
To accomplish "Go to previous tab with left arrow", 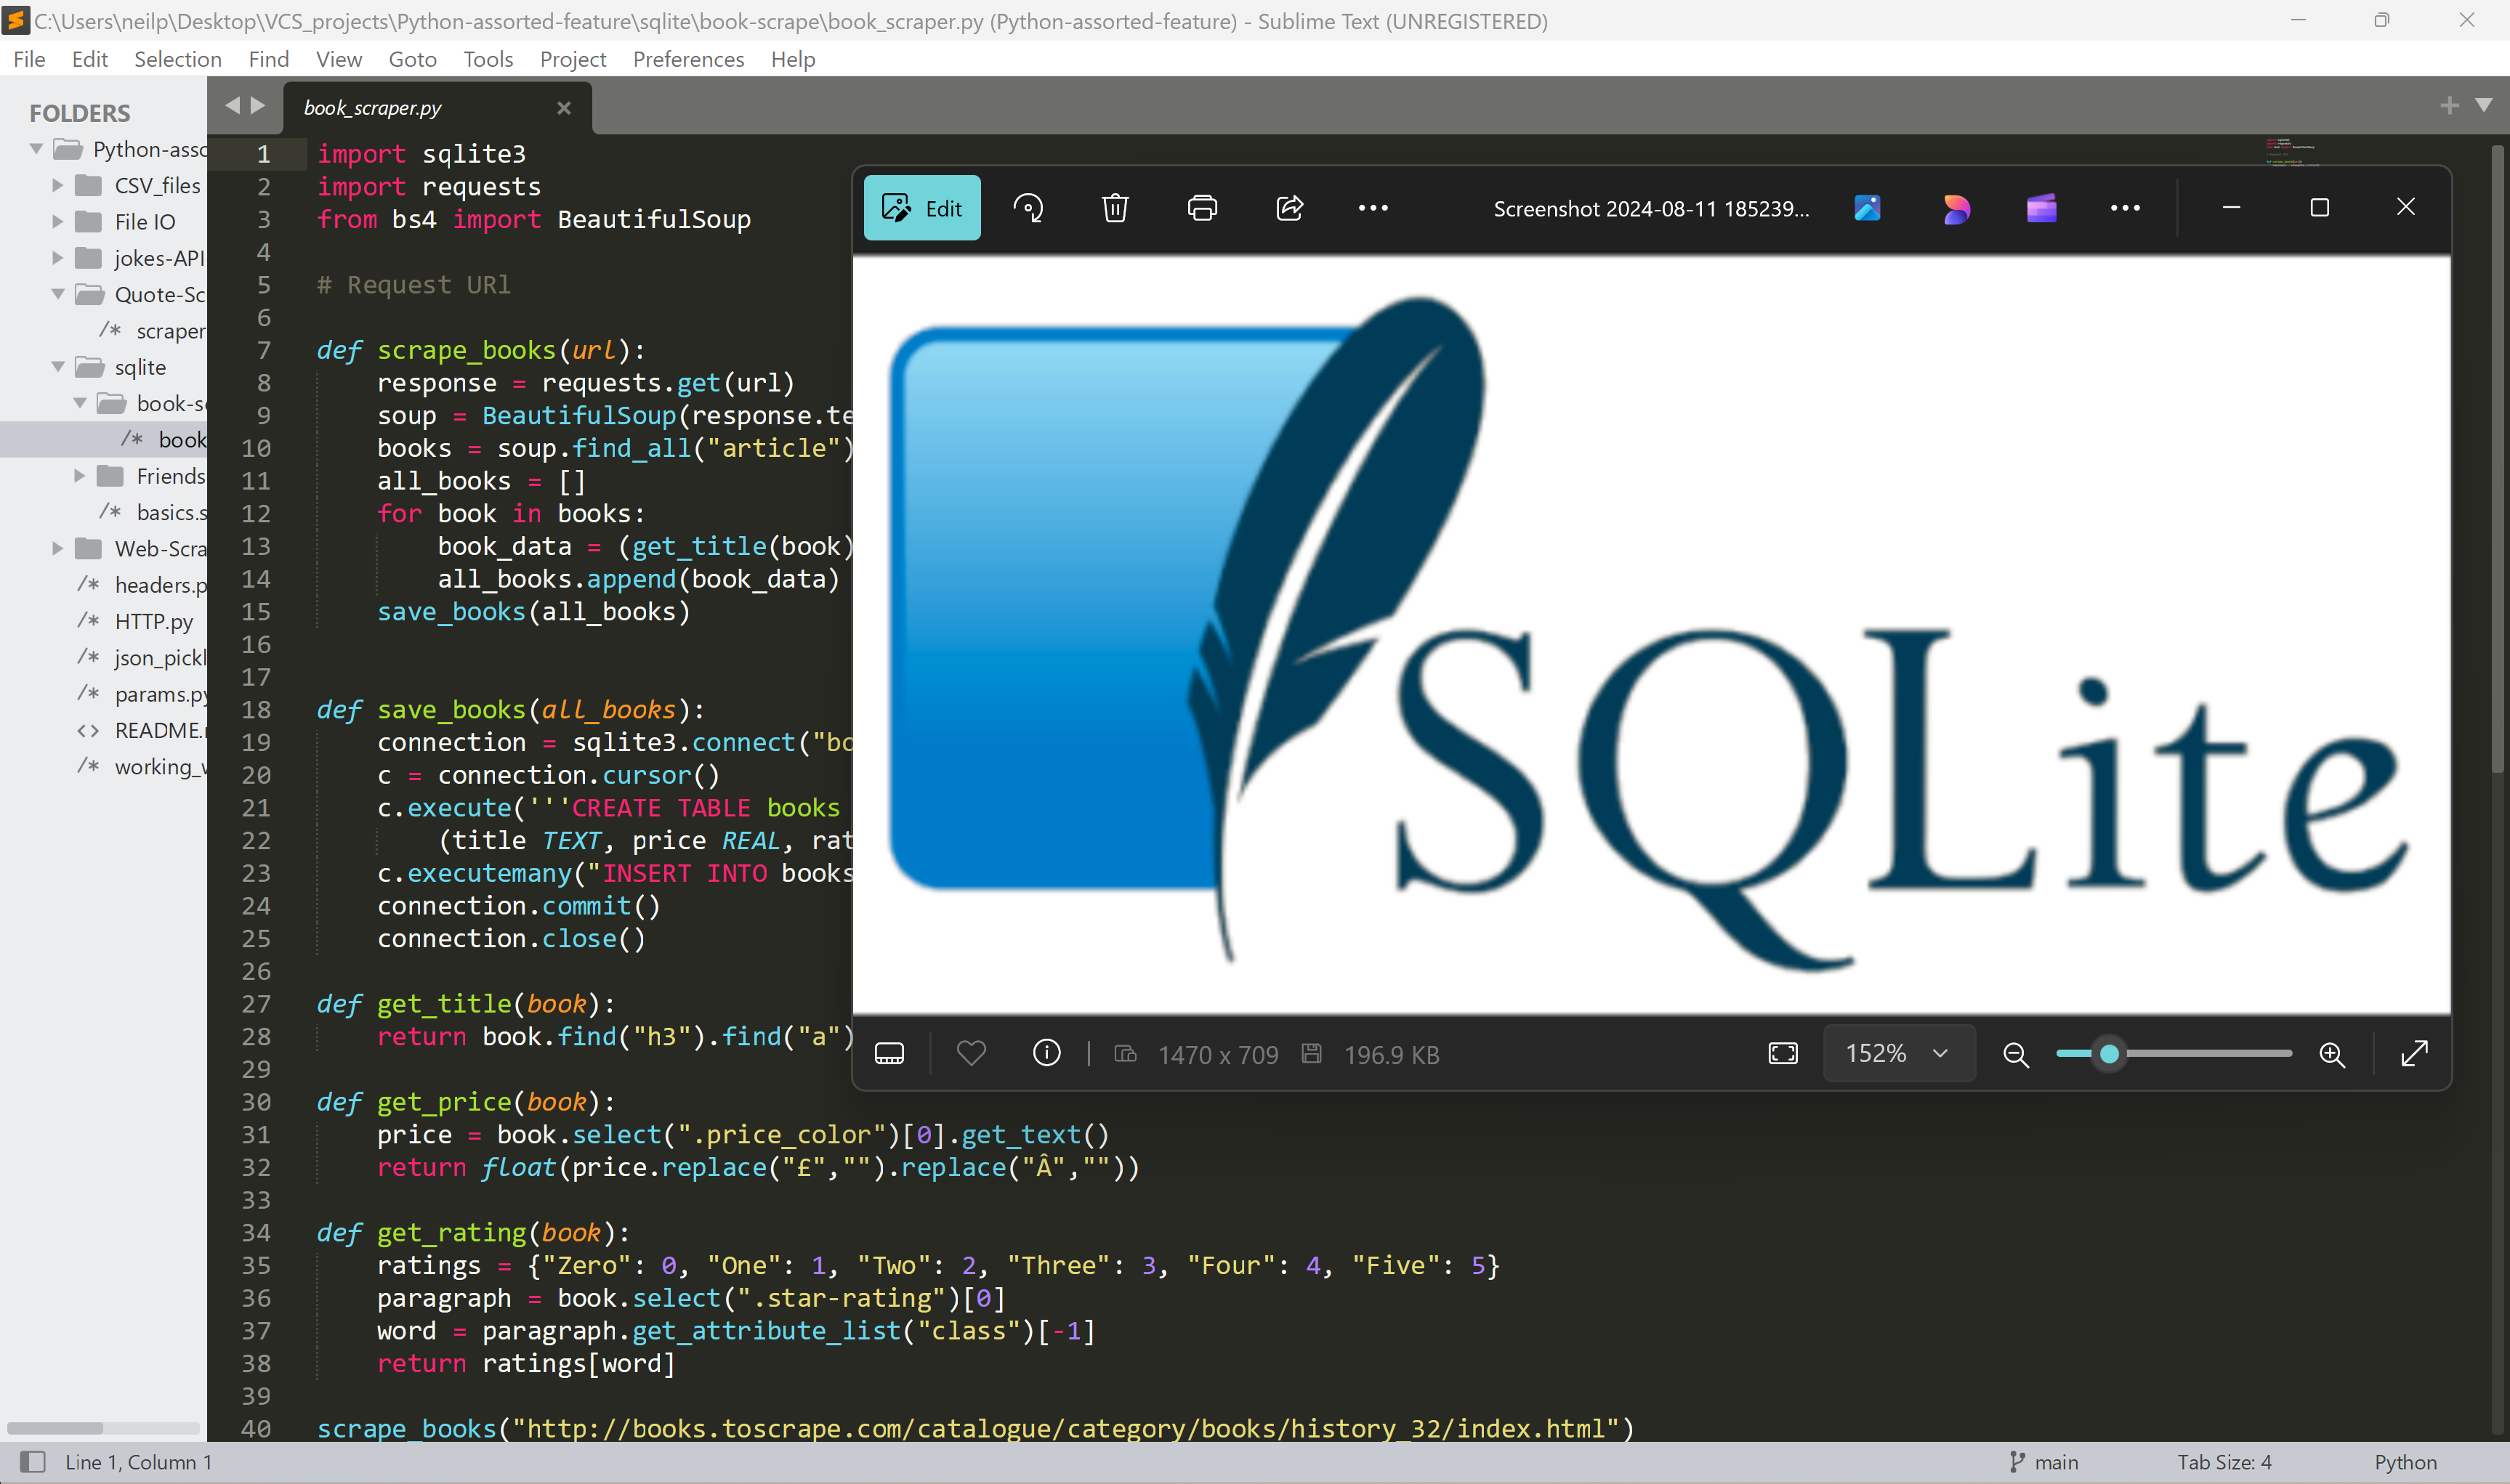I will [x=232, y=105].
